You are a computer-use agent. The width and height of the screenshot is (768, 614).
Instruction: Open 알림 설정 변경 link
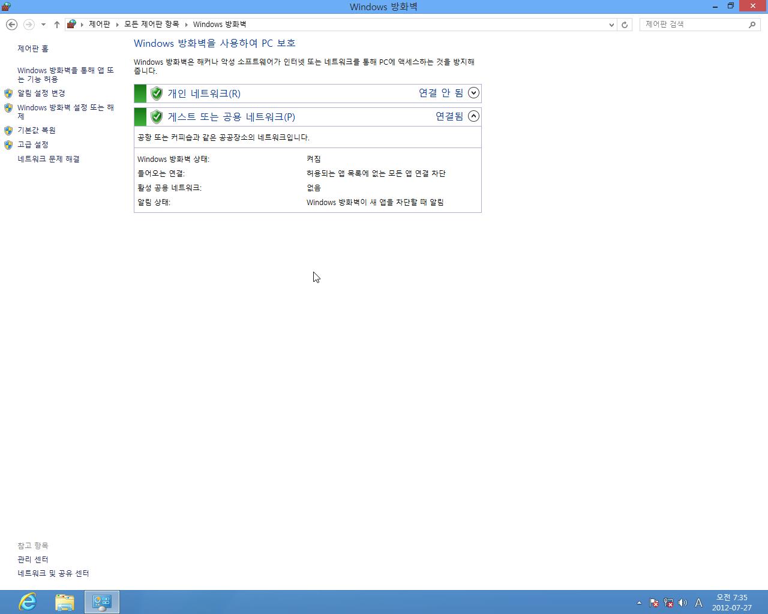pos(41,93)
